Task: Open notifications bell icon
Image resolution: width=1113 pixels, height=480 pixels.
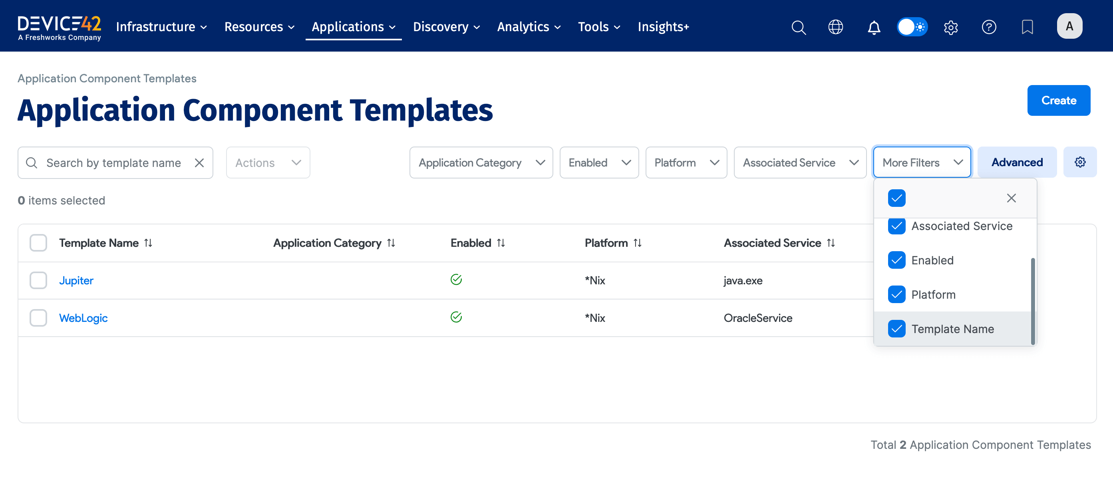Action: [x=874, y=27]
